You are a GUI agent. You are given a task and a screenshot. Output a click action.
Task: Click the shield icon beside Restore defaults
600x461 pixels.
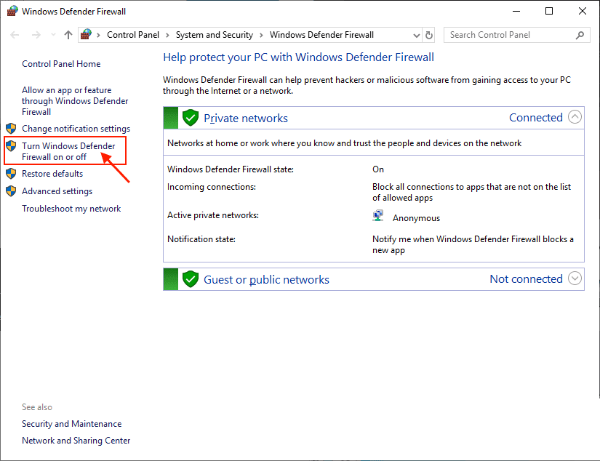pos(11,173)
